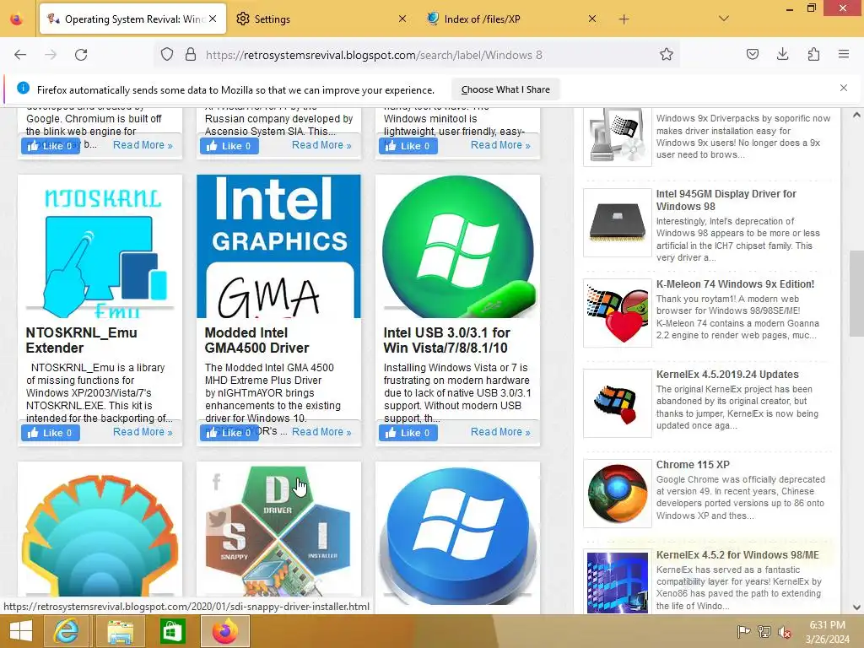Go back to the previous page
This screenshot has height=648, width=864.
pyautogui.click(x=20, y=55)
